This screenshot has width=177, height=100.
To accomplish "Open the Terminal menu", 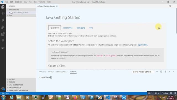I will [42, 2].
